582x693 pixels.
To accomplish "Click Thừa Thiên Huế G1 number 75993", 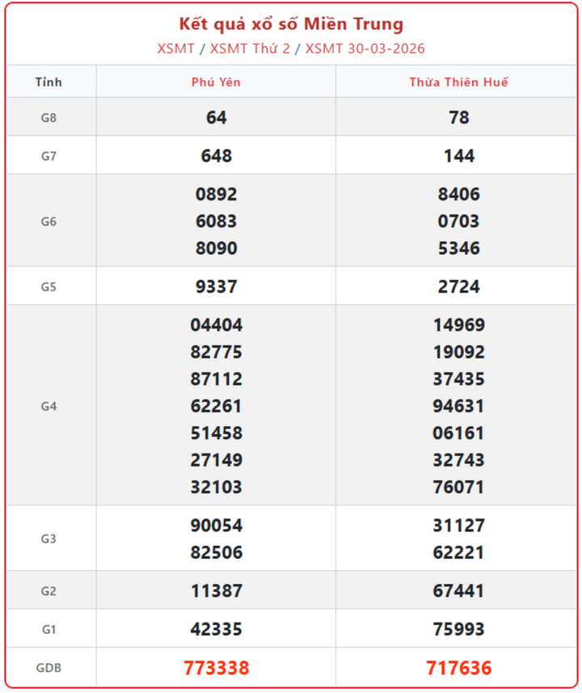I will coord(458,629).
